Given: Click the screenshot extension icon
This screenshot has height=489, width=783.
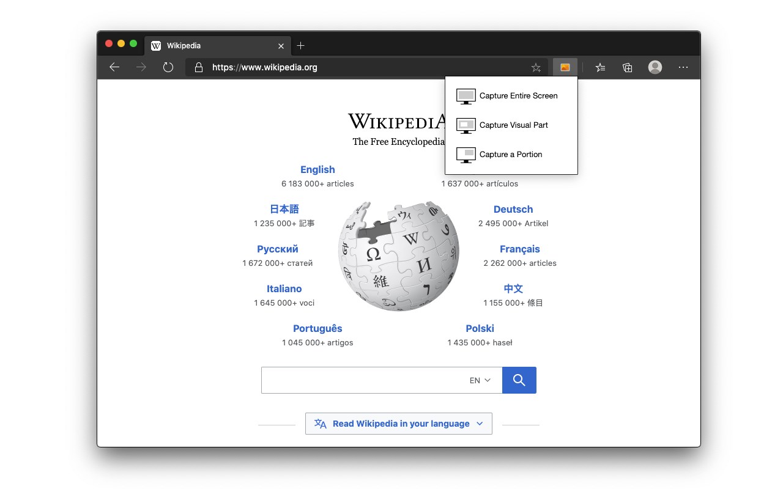Looking at the screenshot, I should (565, 67).
